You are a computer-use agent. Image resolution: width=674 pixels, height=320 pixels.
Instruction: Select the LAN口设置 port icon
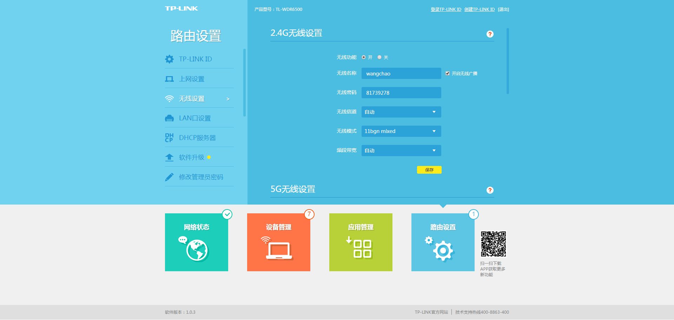click(x=169, y=118)
